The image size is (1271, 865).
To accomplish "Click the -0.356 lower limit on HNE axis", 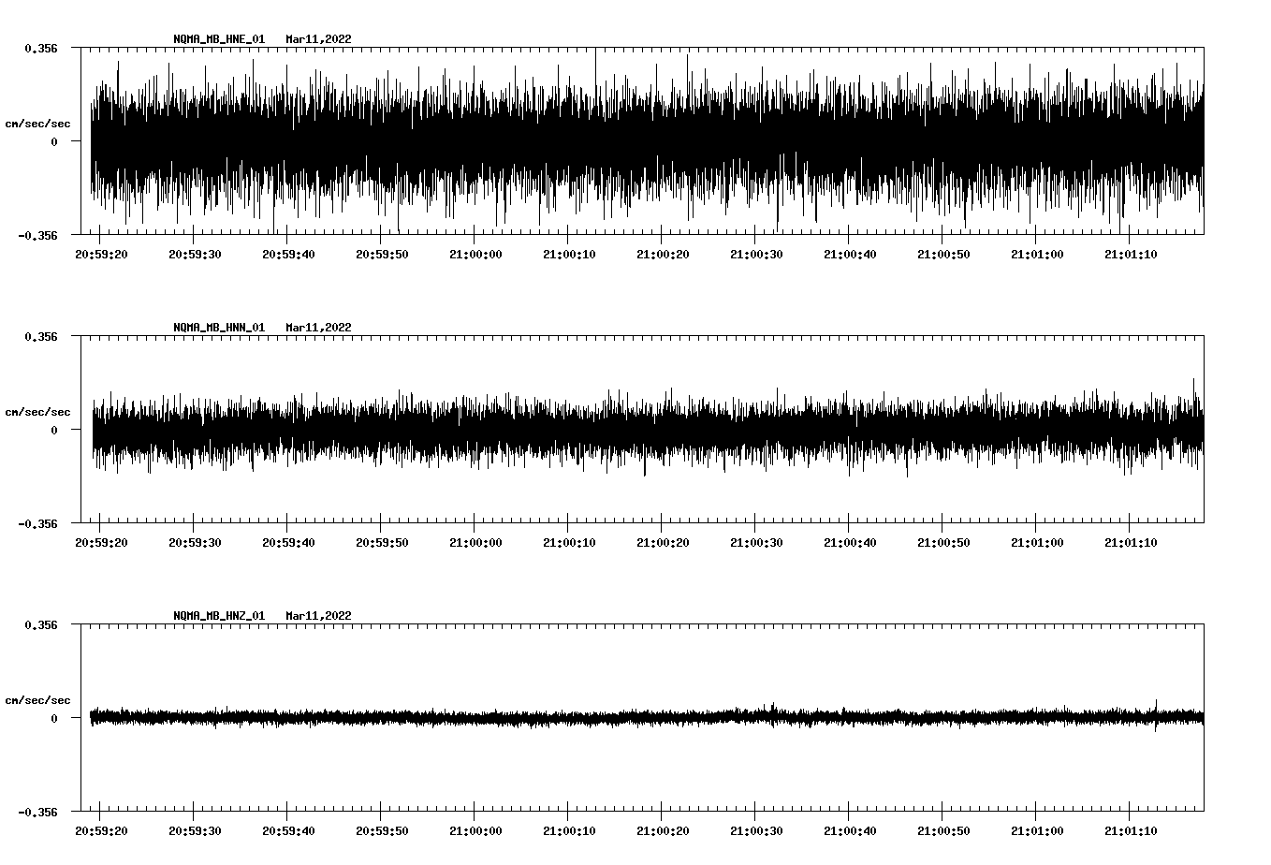I will (x=38, y=236).
